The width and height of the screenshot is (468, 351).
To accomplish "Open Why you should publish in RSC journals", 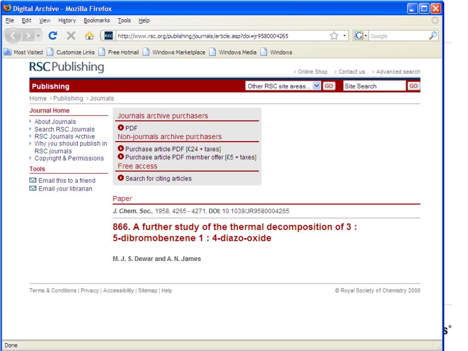I will (x=70, y=148).
